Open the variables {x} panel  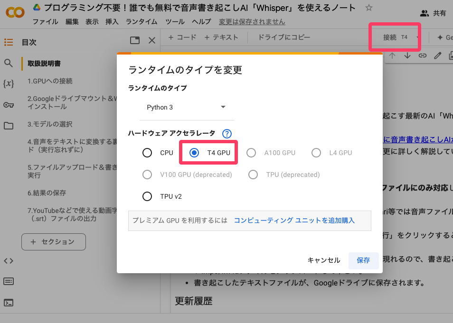coord(8,84)
